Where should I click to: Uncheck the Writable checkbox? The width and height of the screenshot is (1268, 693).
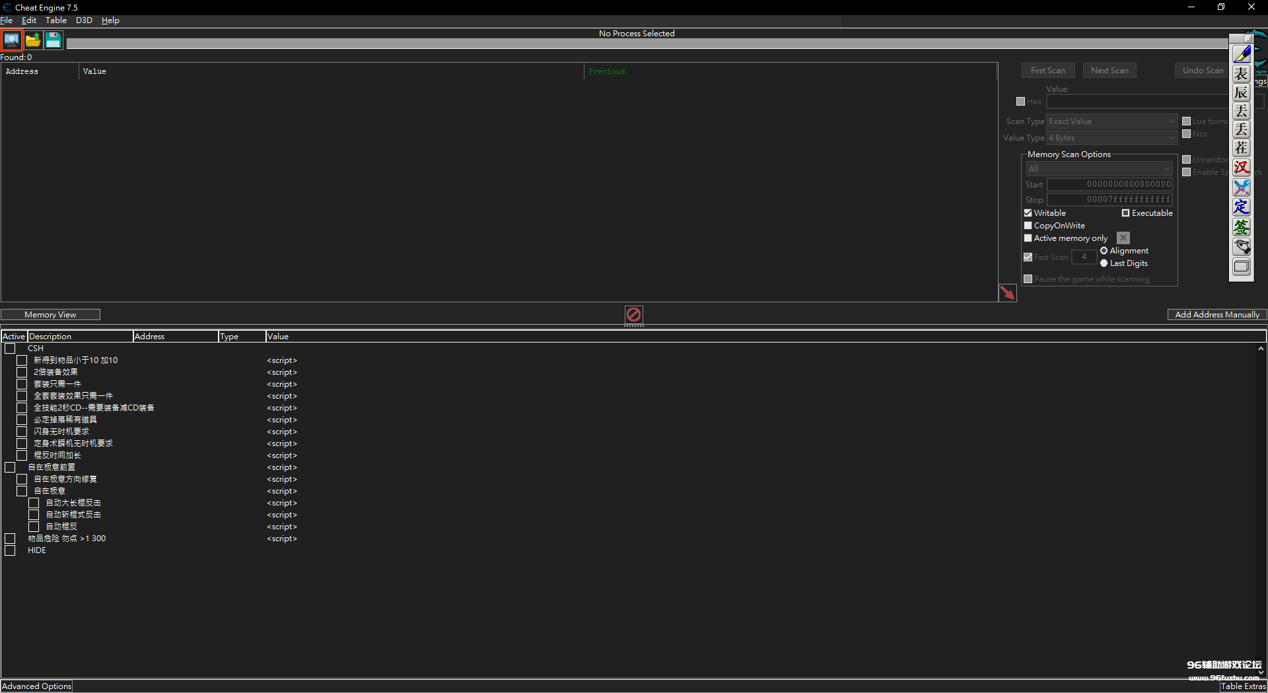pyautogui.click(x=1028, y=213)
